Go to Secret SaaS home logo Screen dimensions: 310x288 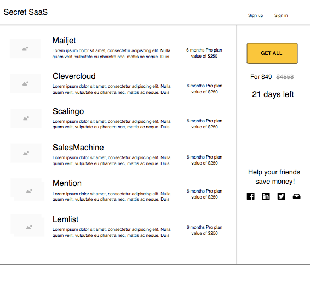click(26, 12)
